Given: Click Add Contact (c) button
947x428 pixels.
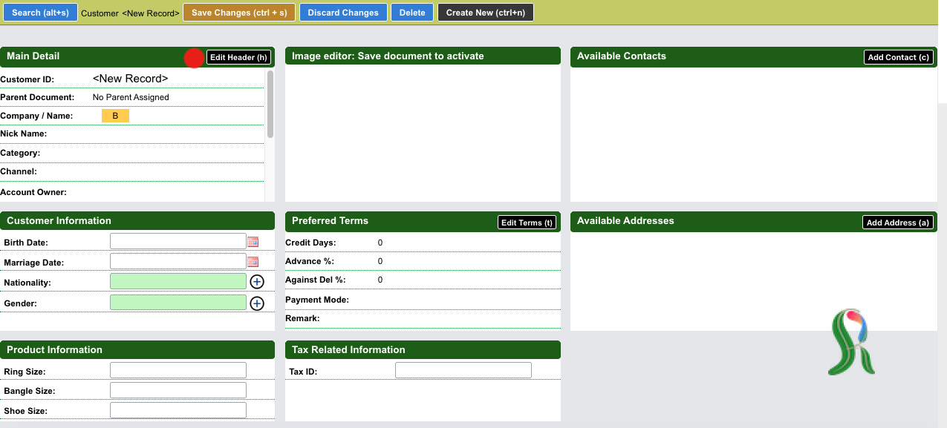Looking at the screenshot, I should (x=899, y=57).
